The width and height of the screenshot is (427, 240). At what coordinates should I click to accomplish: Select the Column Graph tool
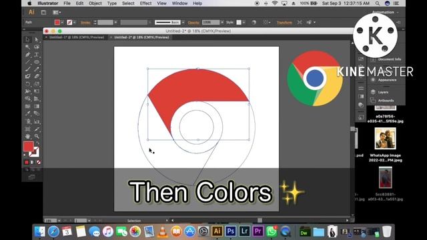click(x=37, y=121)
